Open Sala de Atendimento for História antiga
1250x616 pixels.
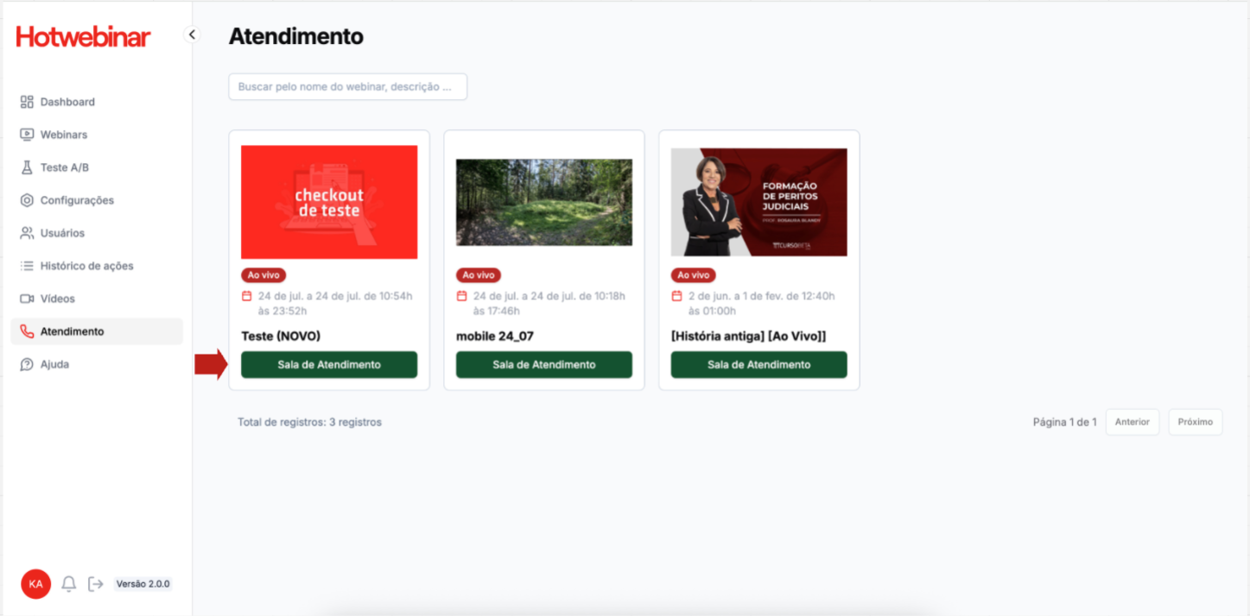click(758, 365)
